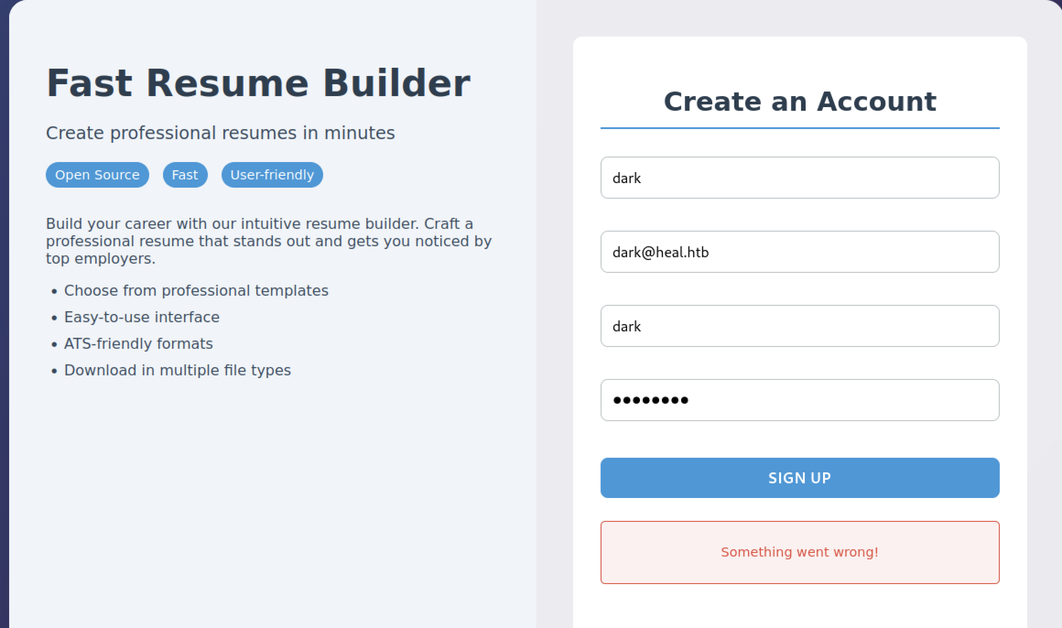Click 'Download in multiple file types' bullet
This screenshot has height=628, width=1062.
click(x=177, y=370)
